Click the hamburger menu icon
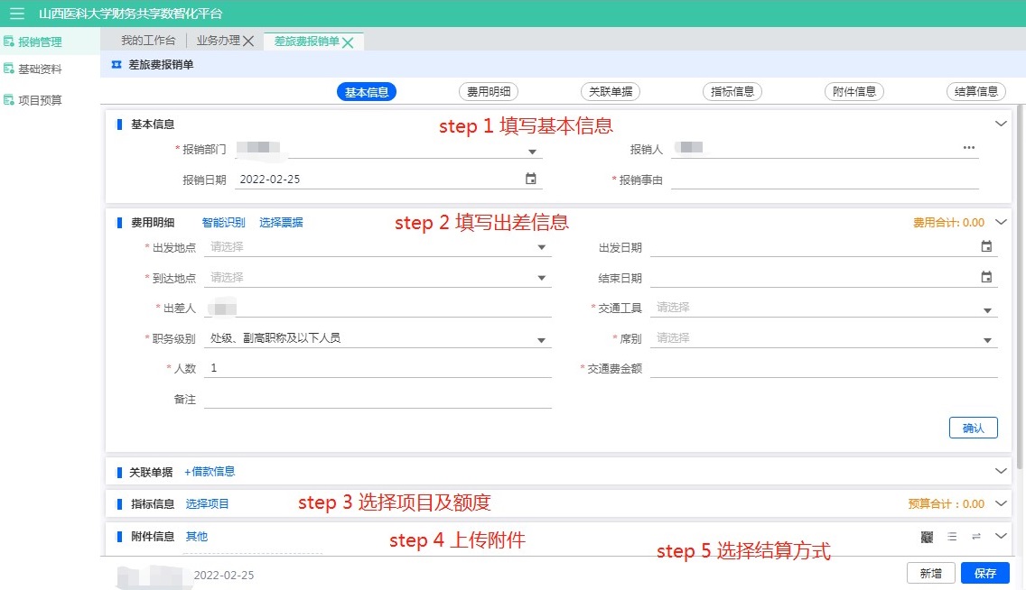1026x590 pixels. coord(16,14)
